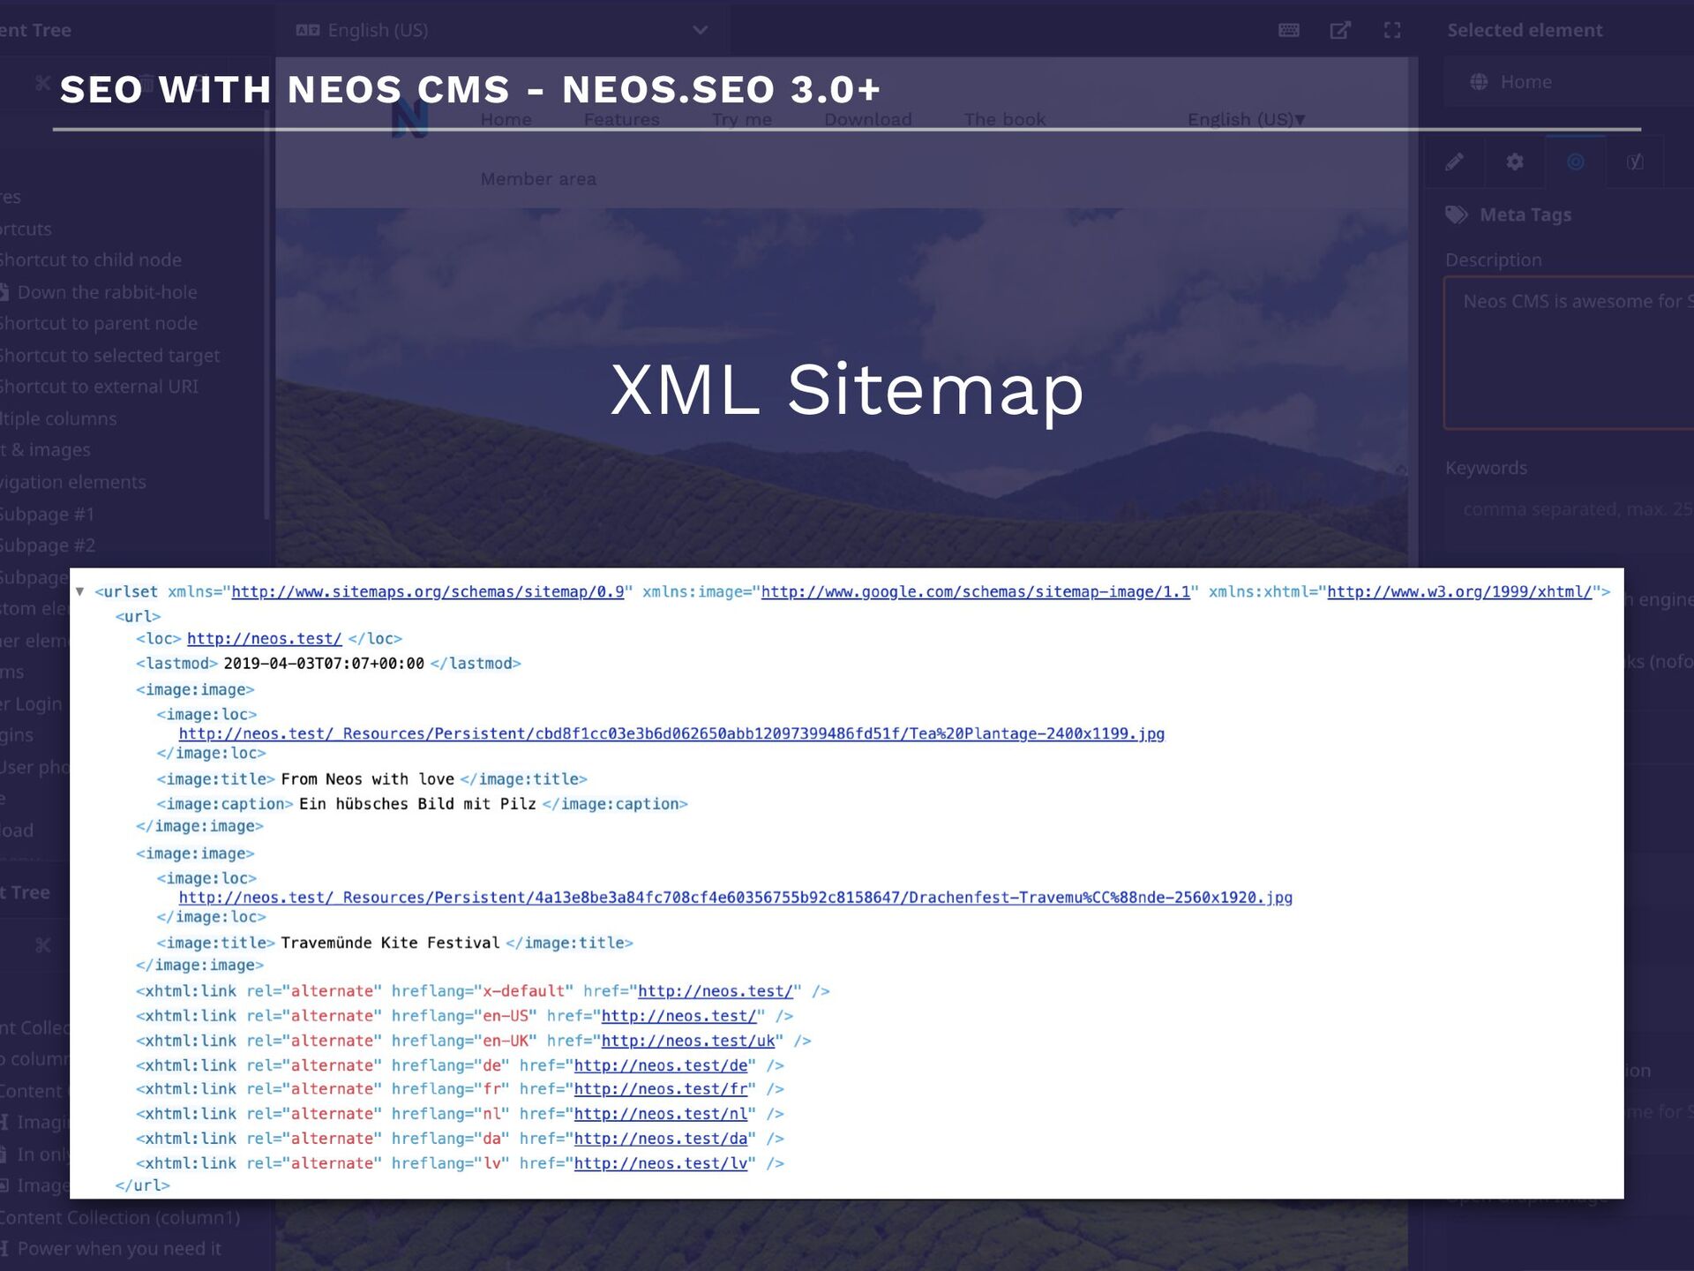Click the globe icon beside Home

click(x=1479, y=82)
